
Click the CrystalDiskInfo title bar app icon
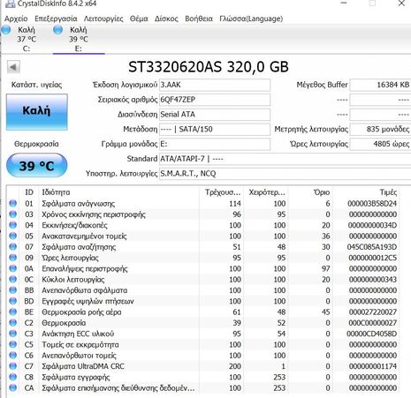click(10, 4)
